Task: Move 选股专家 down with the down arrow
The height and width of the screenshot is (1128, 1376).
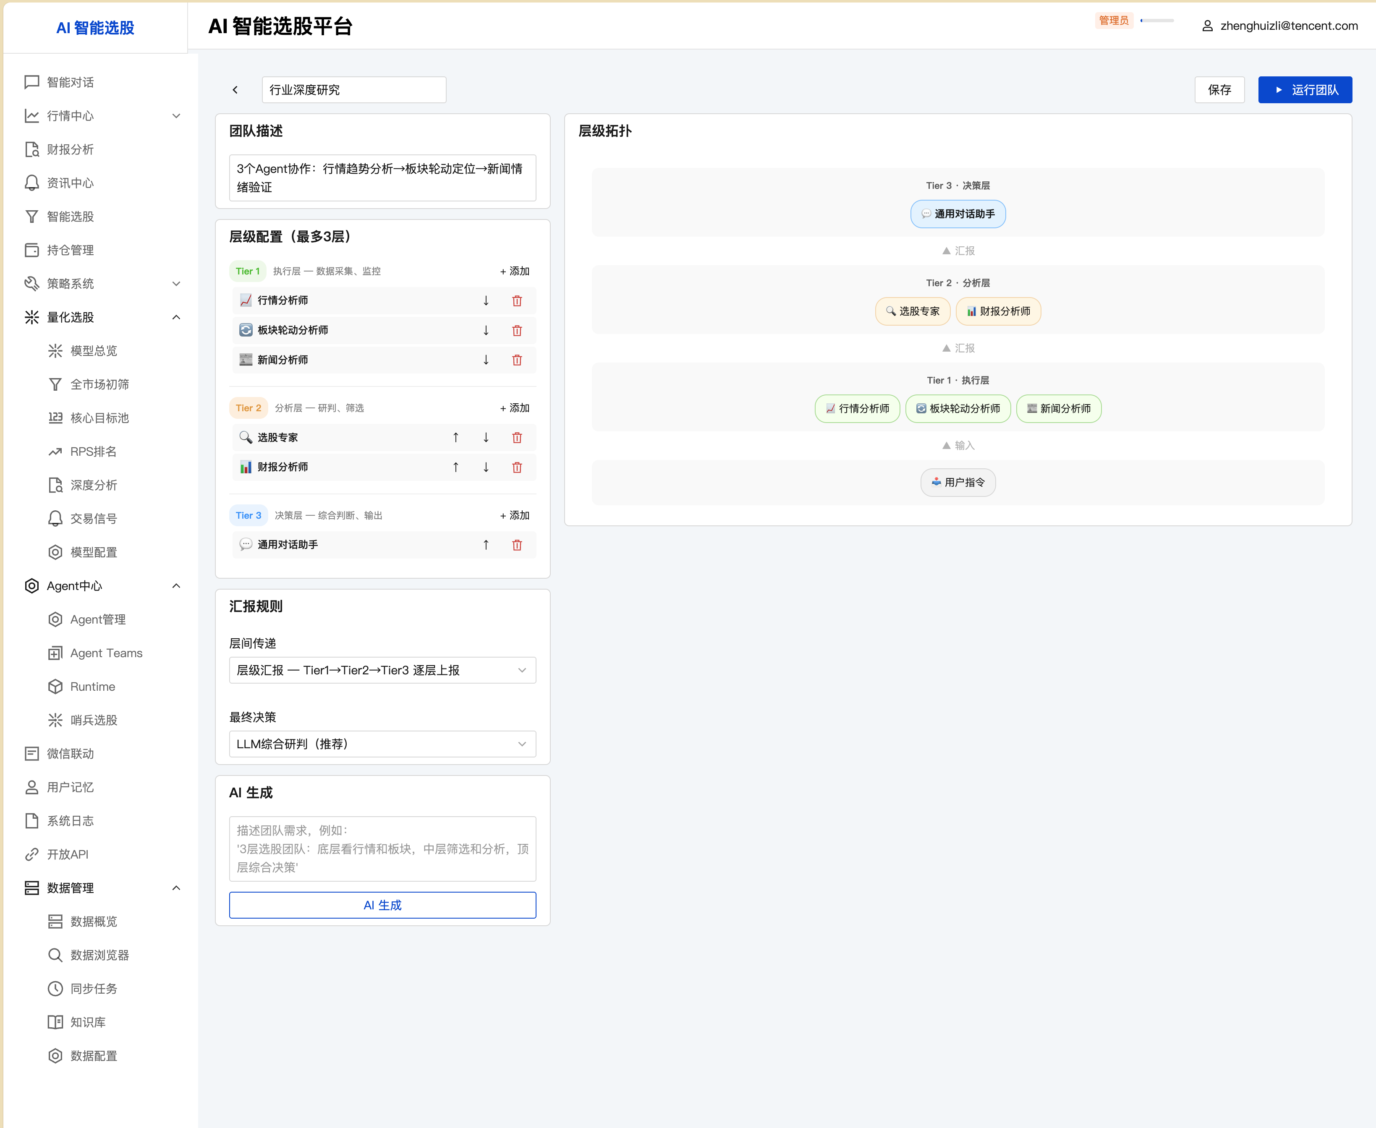Action: [486, 438]
